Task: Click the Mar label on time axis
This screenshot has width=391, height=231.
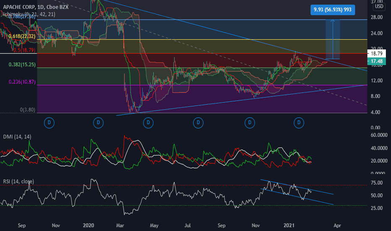Action: pyautogui.click(x=120, y=226)
